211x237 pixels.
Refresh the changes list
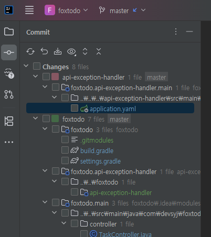[30, 51]
